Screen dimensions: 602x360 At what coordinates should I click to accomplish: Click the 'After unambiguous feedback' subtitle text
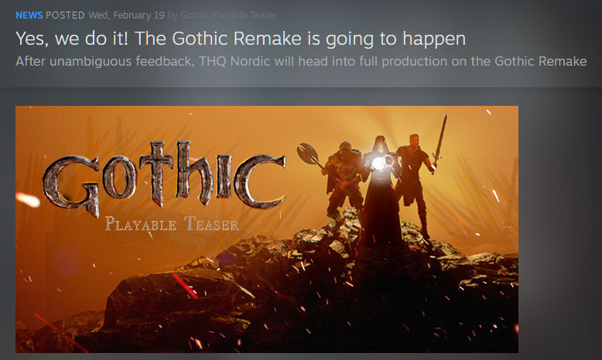(100, 61)
